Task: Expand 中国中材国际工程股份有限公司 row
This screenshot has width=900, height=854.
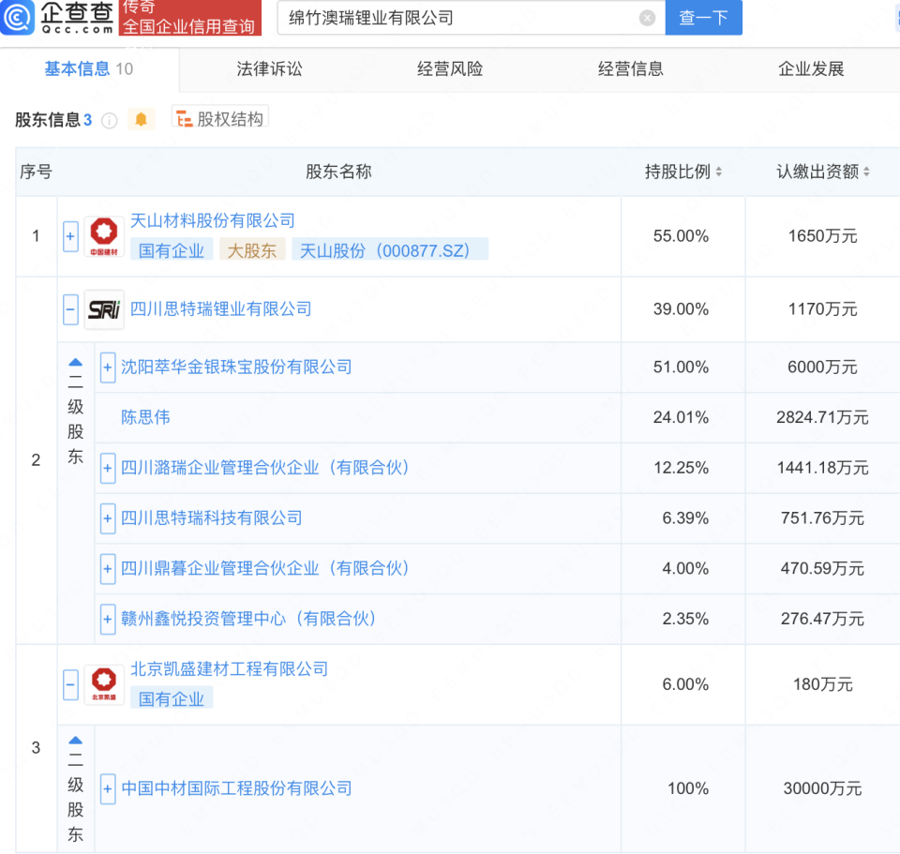Action: click(108, 789)
